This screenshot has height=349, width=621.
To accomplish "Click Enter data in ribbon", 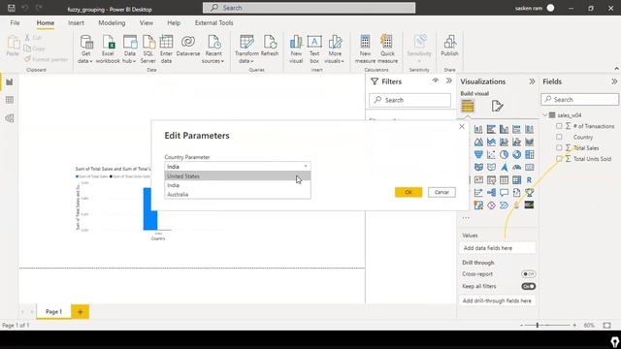I will (x=166, y=49).
